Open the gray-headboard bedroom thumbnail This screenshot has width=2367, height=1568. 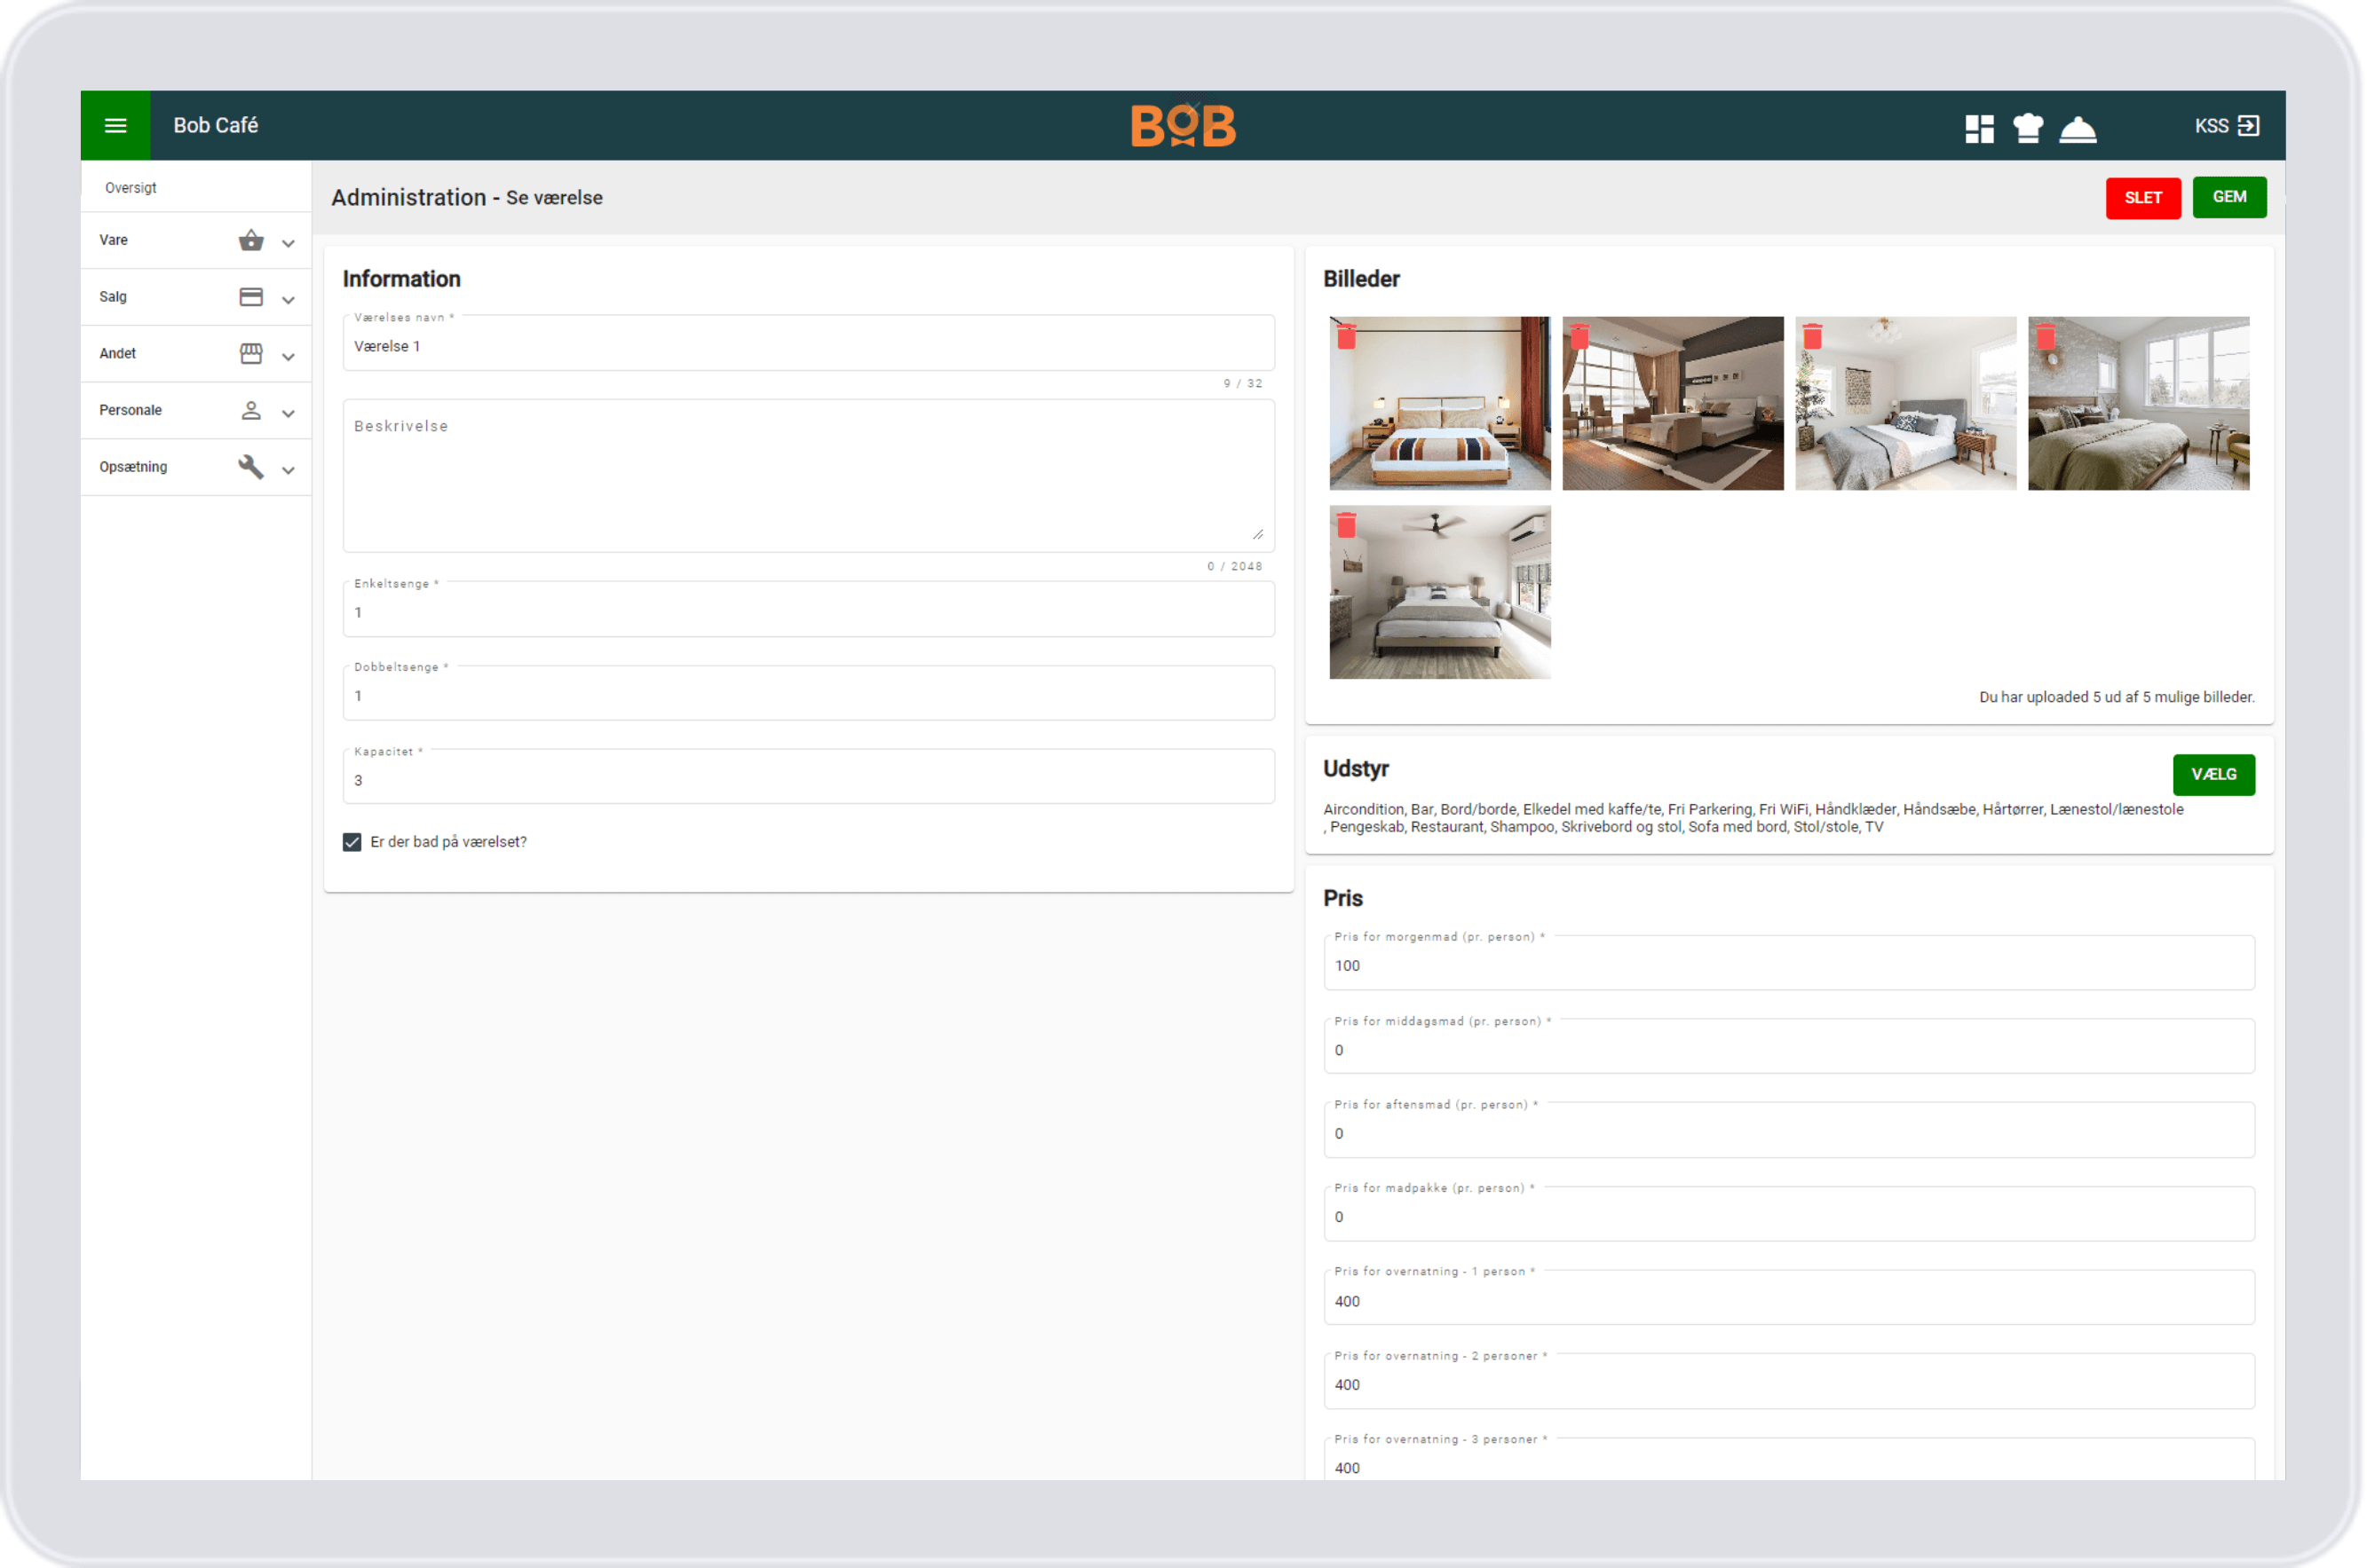(x=1906, y=404)
